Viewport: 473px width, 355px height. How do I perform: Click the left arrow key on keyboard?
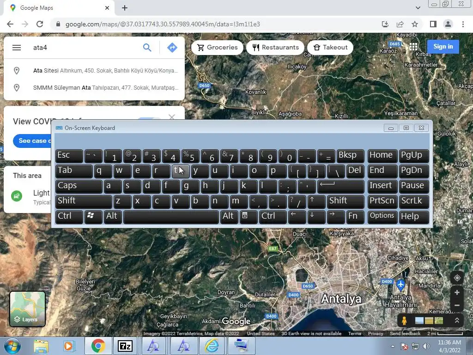click(297, 217)
